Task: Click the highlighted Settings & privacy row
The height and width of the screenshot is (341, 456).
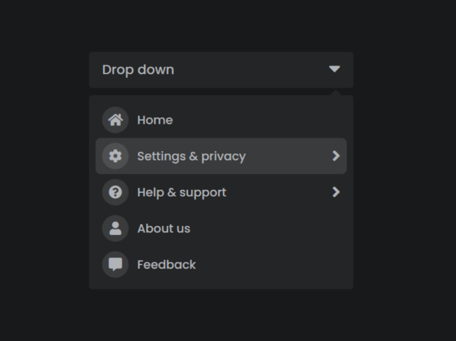Action: coord(221,156)
